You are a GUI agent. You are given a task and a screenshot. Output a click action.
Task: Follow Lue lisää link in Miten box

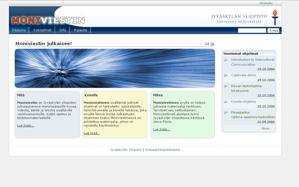tap(162, 129)
